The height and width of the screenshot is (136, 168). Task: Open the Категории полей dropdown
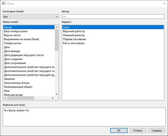pyautogui.click(x=31, y=17)
